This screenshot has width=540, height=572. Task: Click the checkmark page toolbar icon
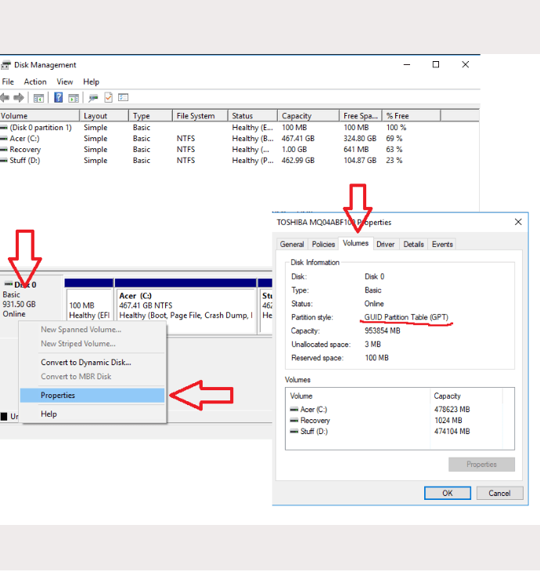pyautogui.click(x=108, y=97)
